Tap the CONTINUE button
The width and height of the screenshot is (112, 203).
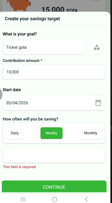(x=54, y=187)
